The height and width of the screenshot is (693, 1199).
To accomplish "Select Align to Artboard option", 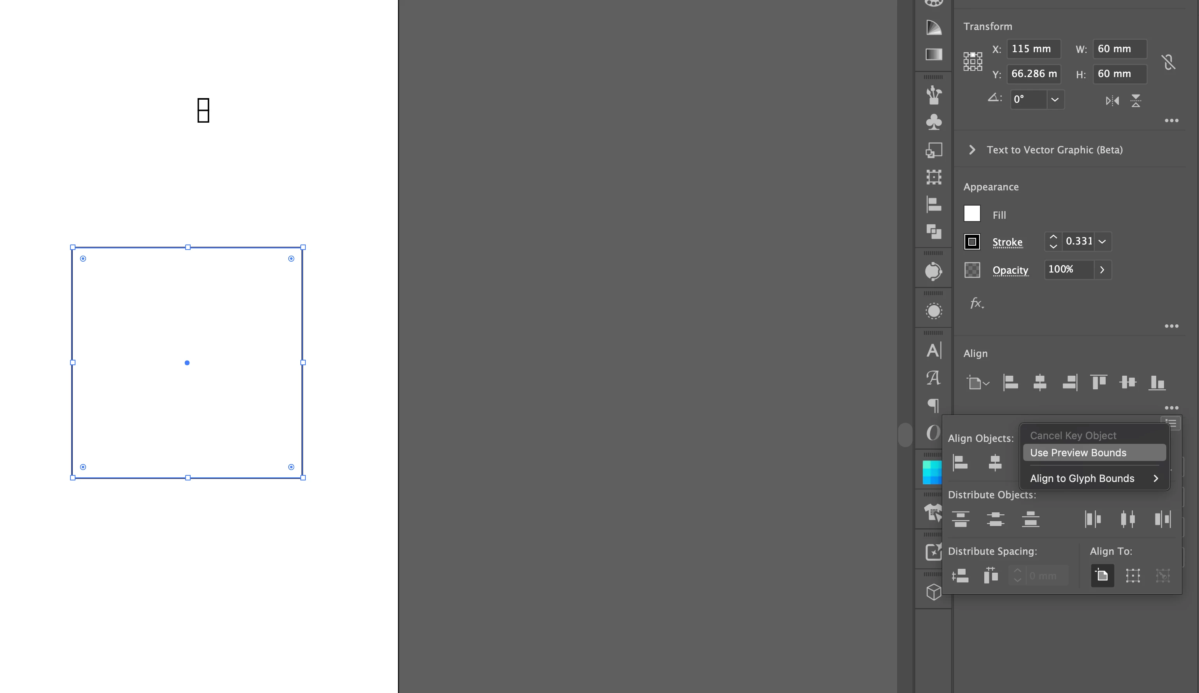I will click(x=1102, y=575).
